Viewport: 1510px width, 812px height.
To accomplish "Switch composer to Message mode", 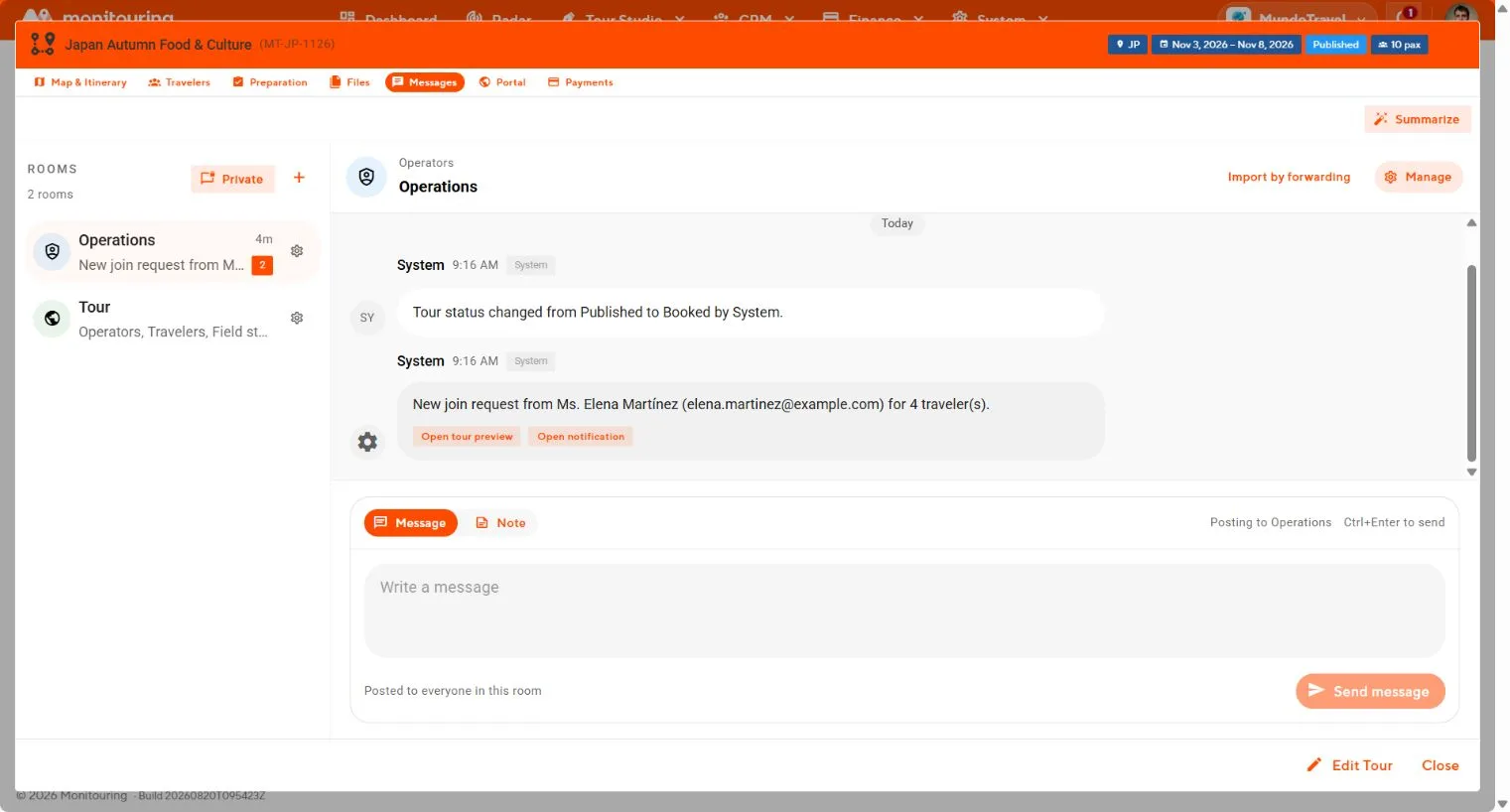I will click(x=410, y=523).
